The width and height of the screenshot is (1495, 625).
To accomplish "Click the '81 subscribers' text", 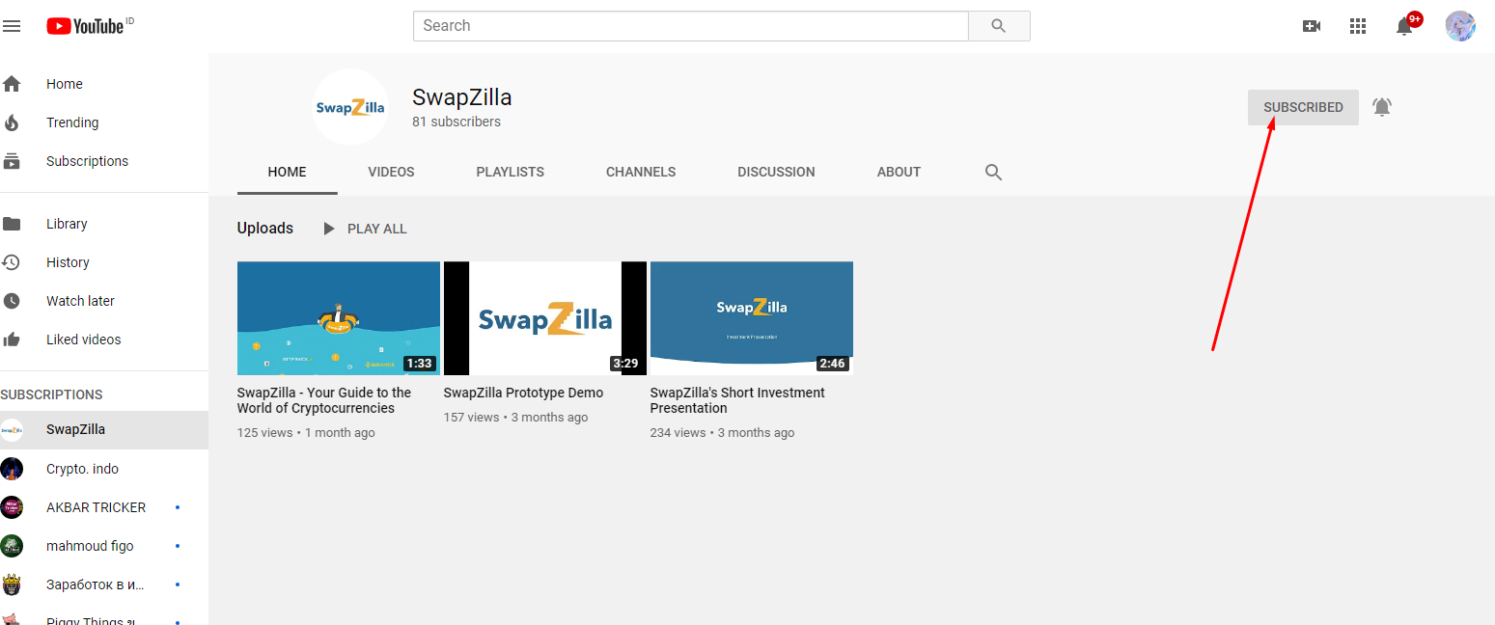I will (x=457, y=122).
